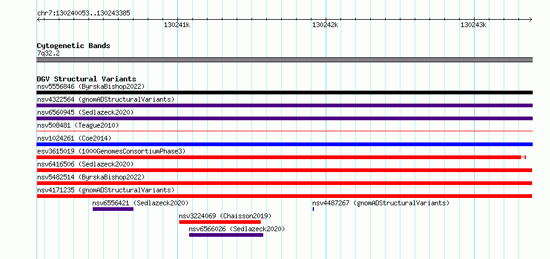Click the black nsv5556846 variant bar
Viewport: 550px width, 259px height.
[x=284, y=92]
